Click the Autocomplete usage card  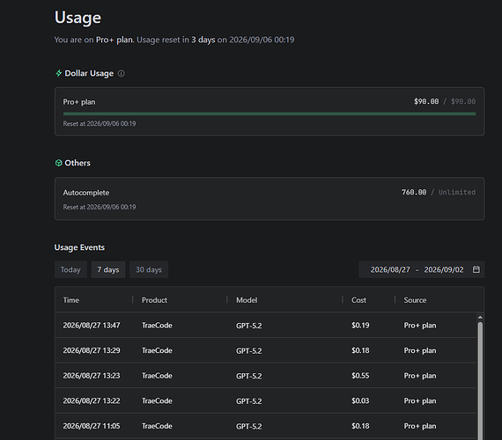(269, 199)
